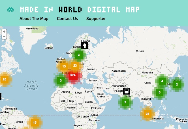Click the Iran map label

click(x=108, y=88)
